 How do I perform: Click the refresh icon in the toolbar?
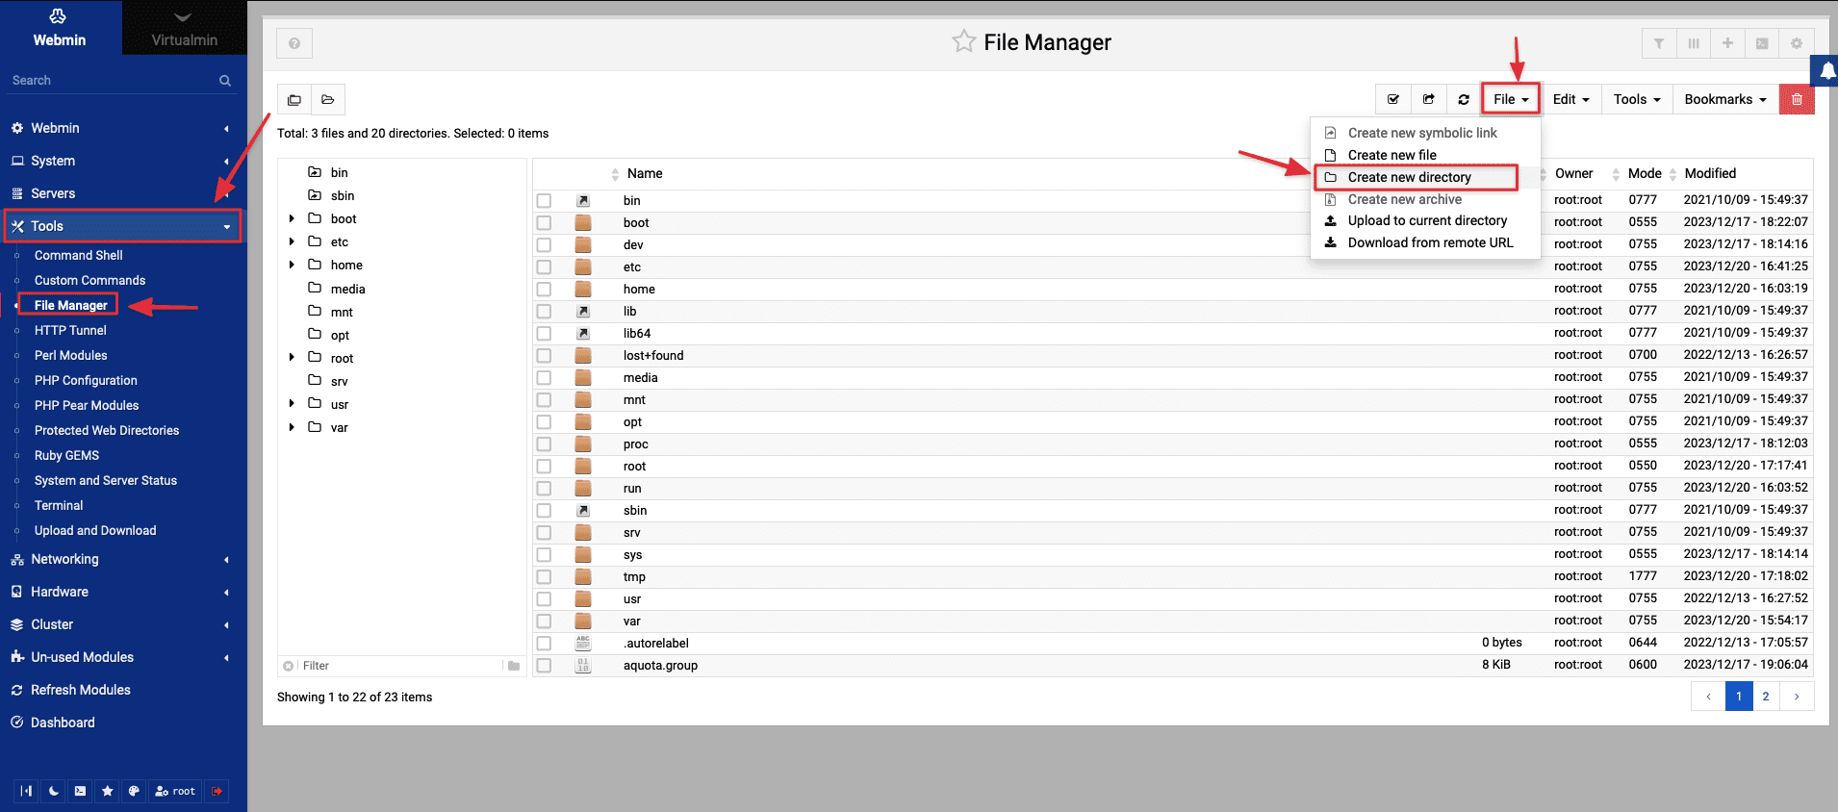pos(1464,99)
